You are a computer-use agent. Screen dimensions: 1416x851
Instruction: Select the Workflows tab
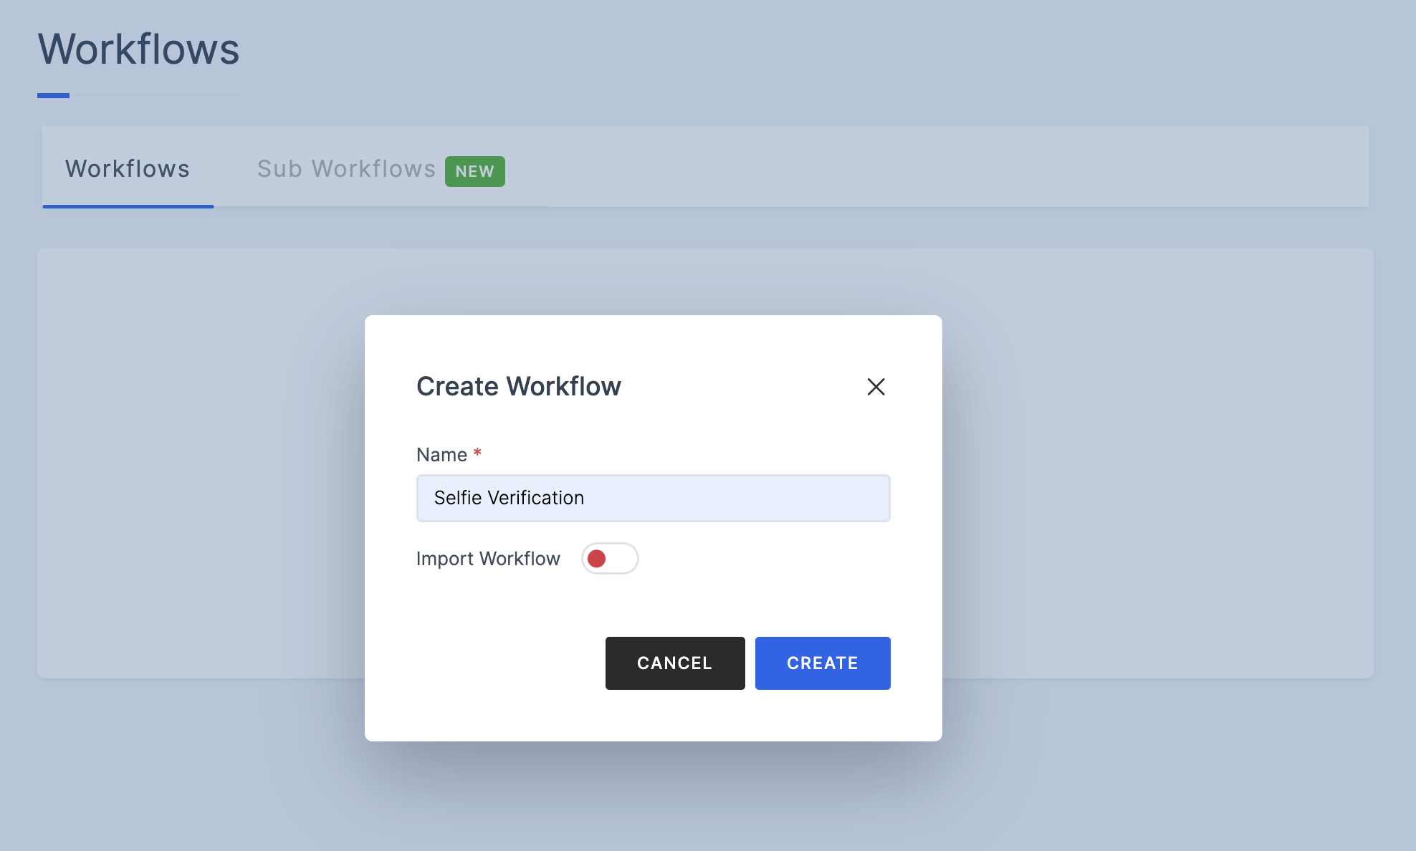[x=128, y=169]
